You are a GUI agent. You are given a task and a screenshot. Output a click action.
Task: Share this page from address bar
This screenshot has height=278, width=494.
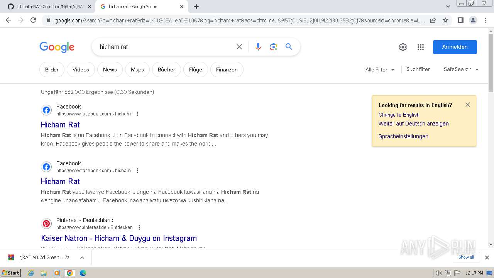coord(433,20)
